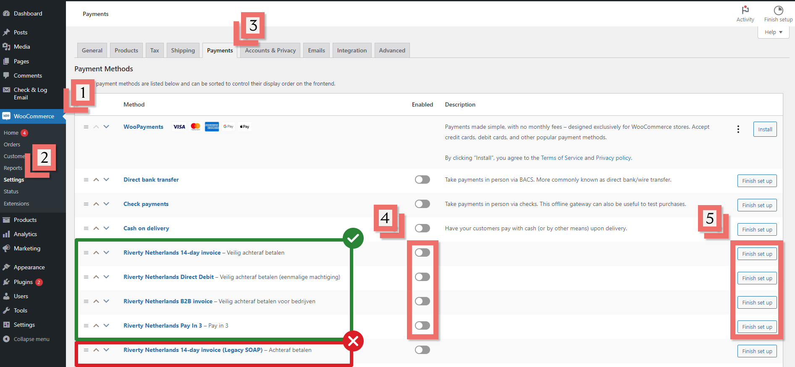Open WooPayments three-dot options menu

tap(738, 129)
